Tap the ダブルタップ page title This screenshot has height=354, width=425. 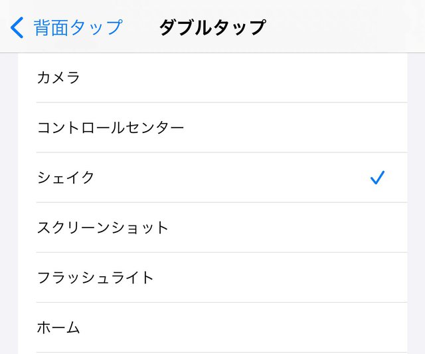[212, 27]
